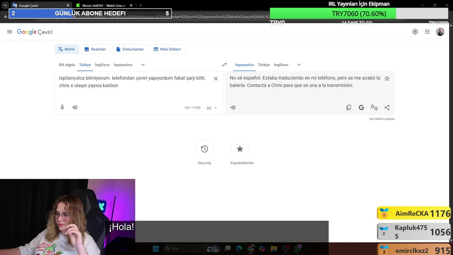Click the emirclkxz2 leaderboard entry
This screenshot has height=255, width=453.
click(414, 249)
